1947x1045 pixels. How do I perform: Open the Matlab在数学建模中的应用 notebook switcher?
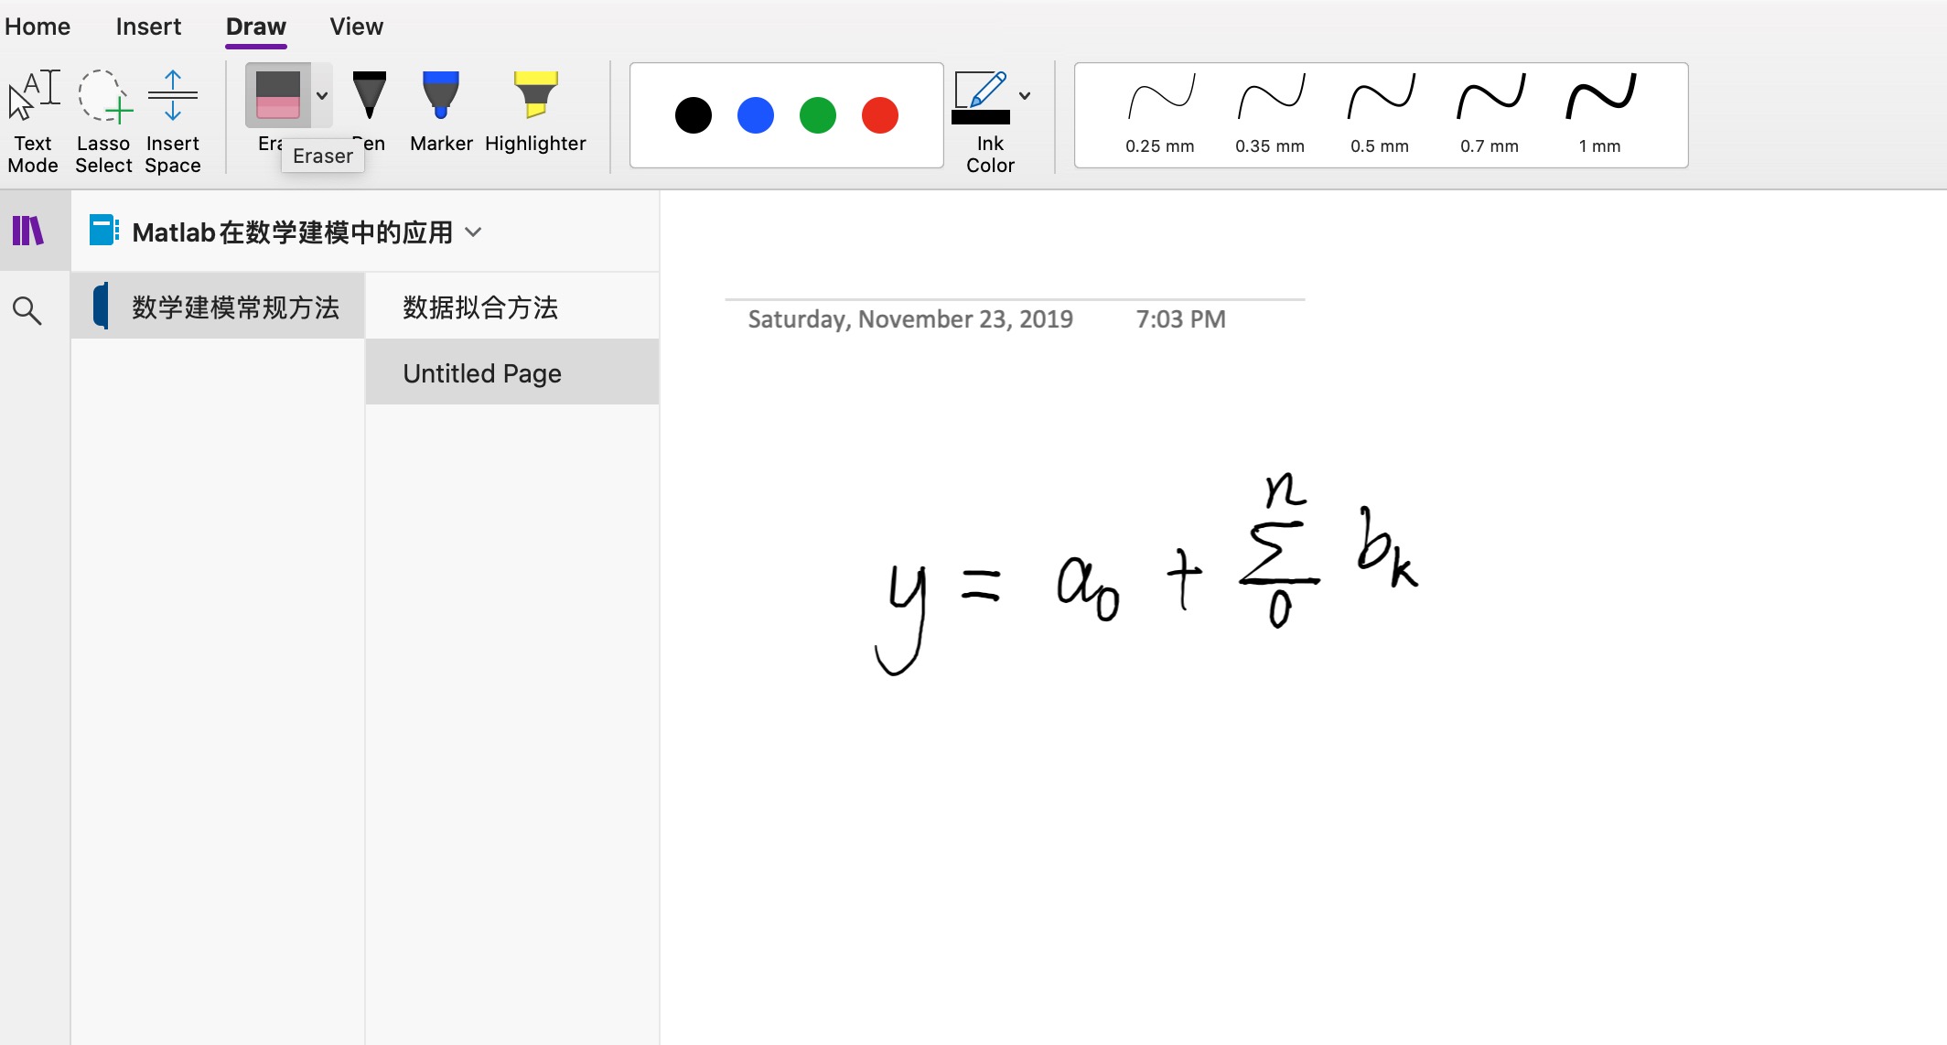pos(472,232)
